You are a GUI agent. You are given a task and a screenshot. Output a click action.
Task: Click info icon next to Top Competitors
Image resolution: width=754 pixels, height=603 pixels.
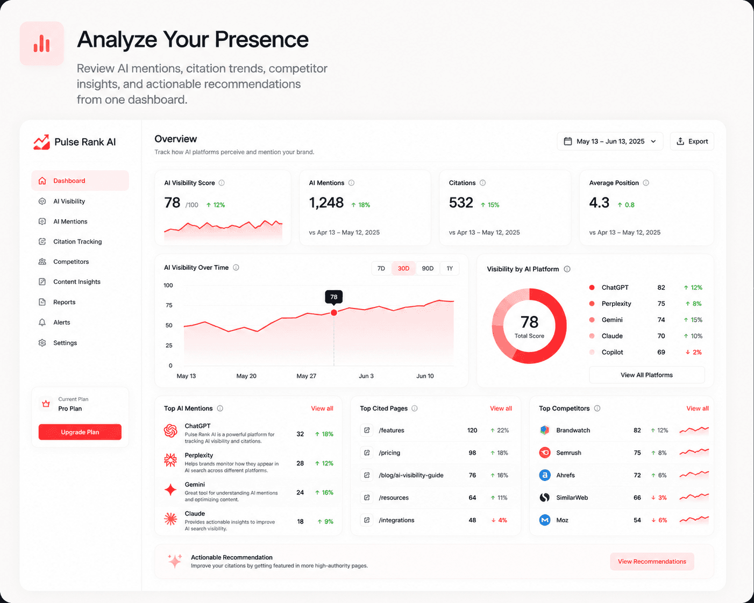[x=597, y=408]
